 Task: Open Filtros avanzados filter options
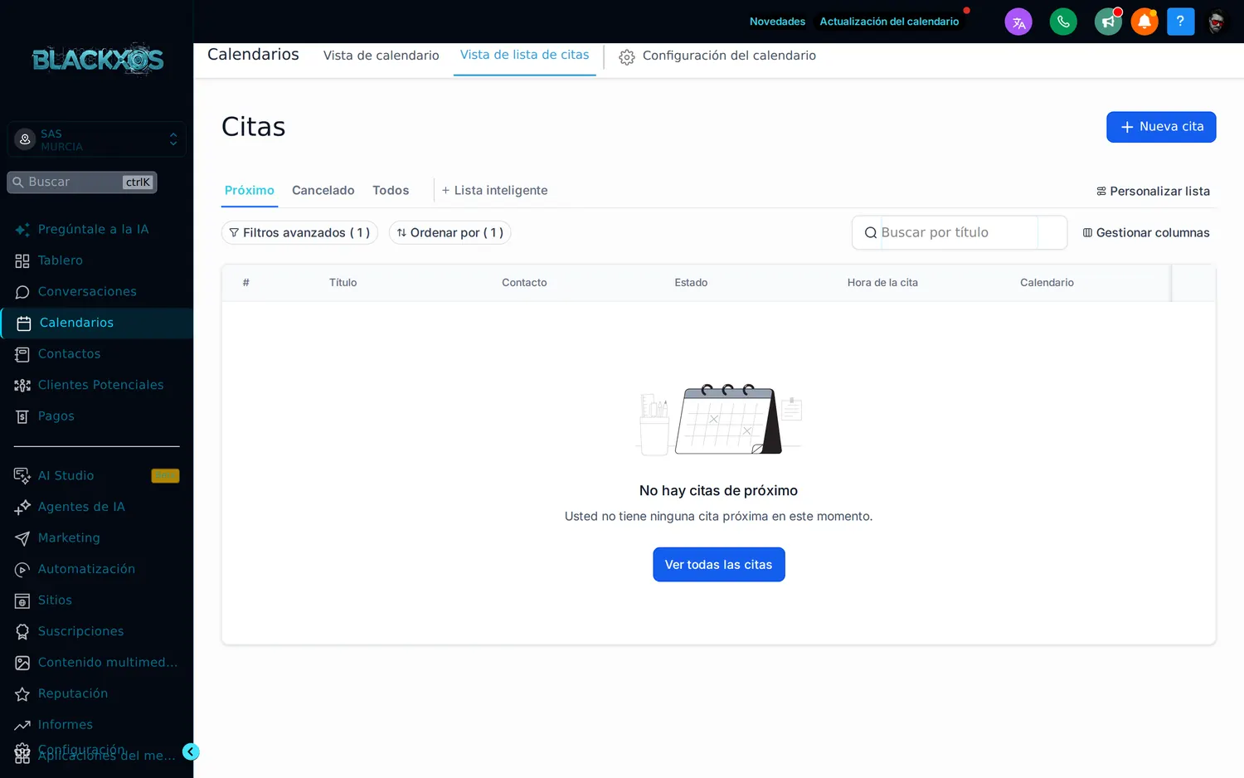(299, 233)
